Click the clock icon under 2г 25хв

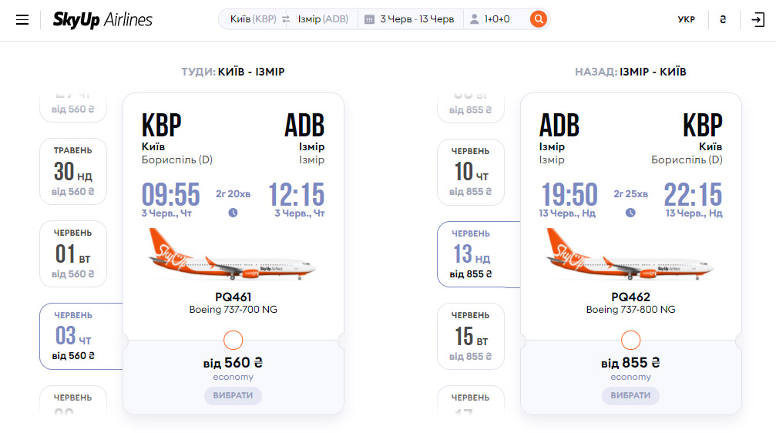point(630,213)
